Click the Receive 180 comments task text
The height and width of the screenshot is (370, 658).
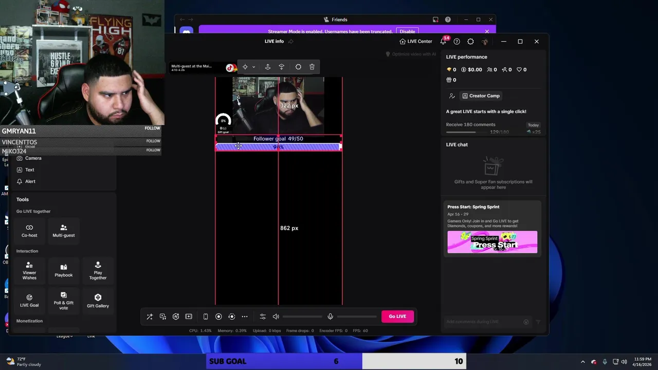[471, 125]
